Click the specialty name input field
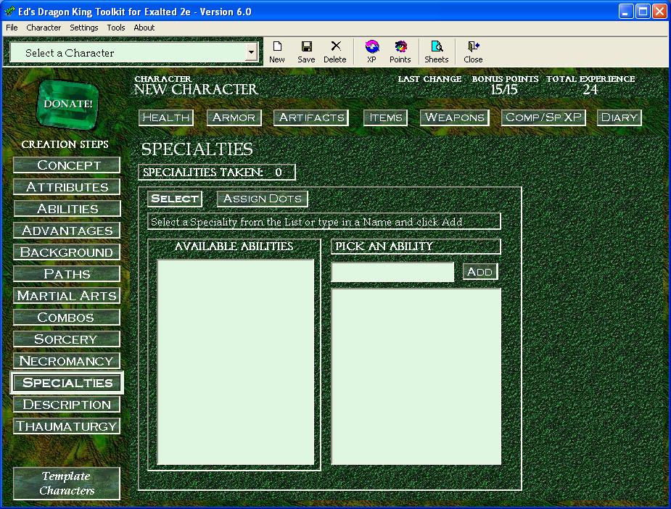 click(392, 272)
